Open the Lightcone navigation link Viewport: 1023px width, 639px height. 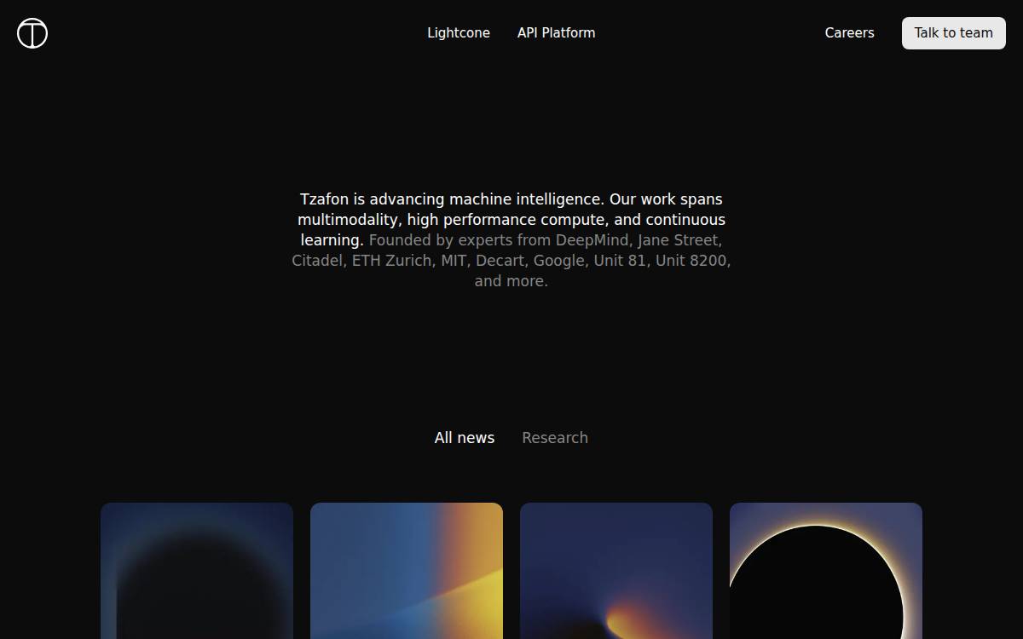click(x=459, y=33)
